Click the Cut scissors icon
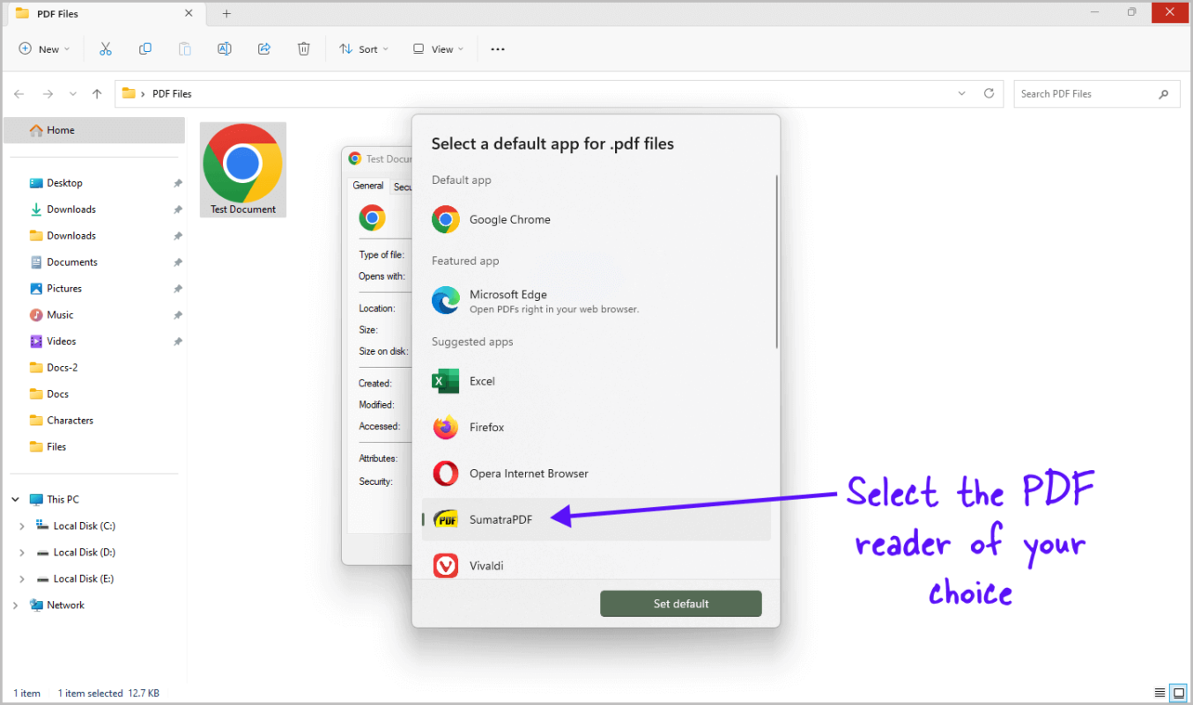The height and width of the screenshot is (705, 1193). pyautogui.click(x=106, y=49)
